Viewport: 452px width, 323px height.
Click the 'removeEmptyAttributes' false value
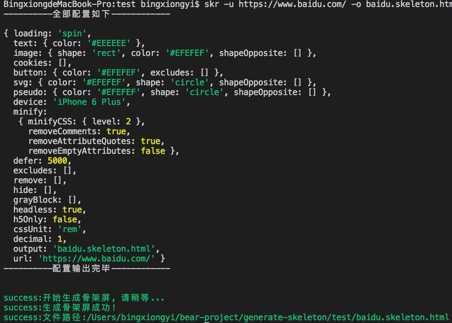coord(153,151)
